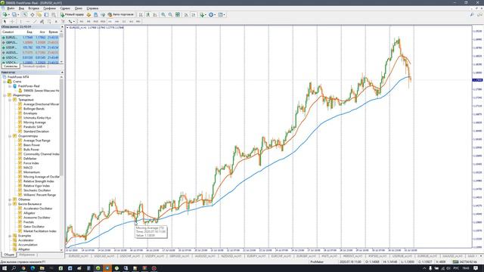
Task: Collapse the Билла Вильямса tree node
Action: point(10,204)
